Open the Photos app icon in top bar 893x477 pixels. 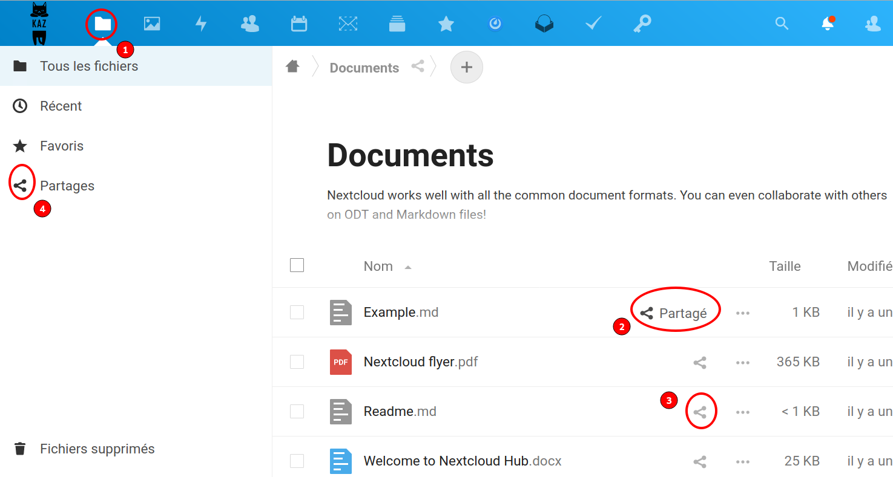click(152, 24)
